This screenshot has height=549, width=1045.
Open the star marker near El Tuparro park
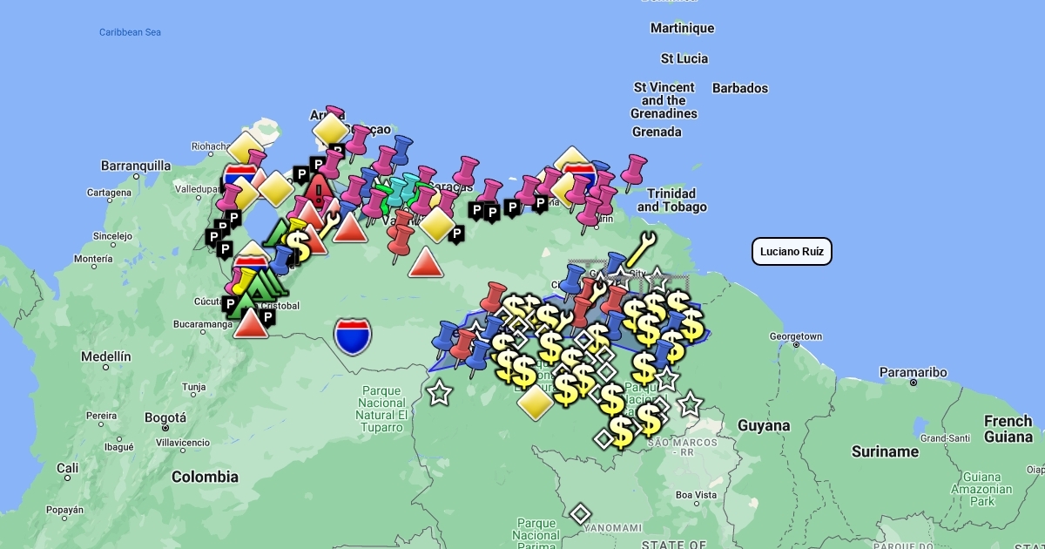click(x=440, y=393)
